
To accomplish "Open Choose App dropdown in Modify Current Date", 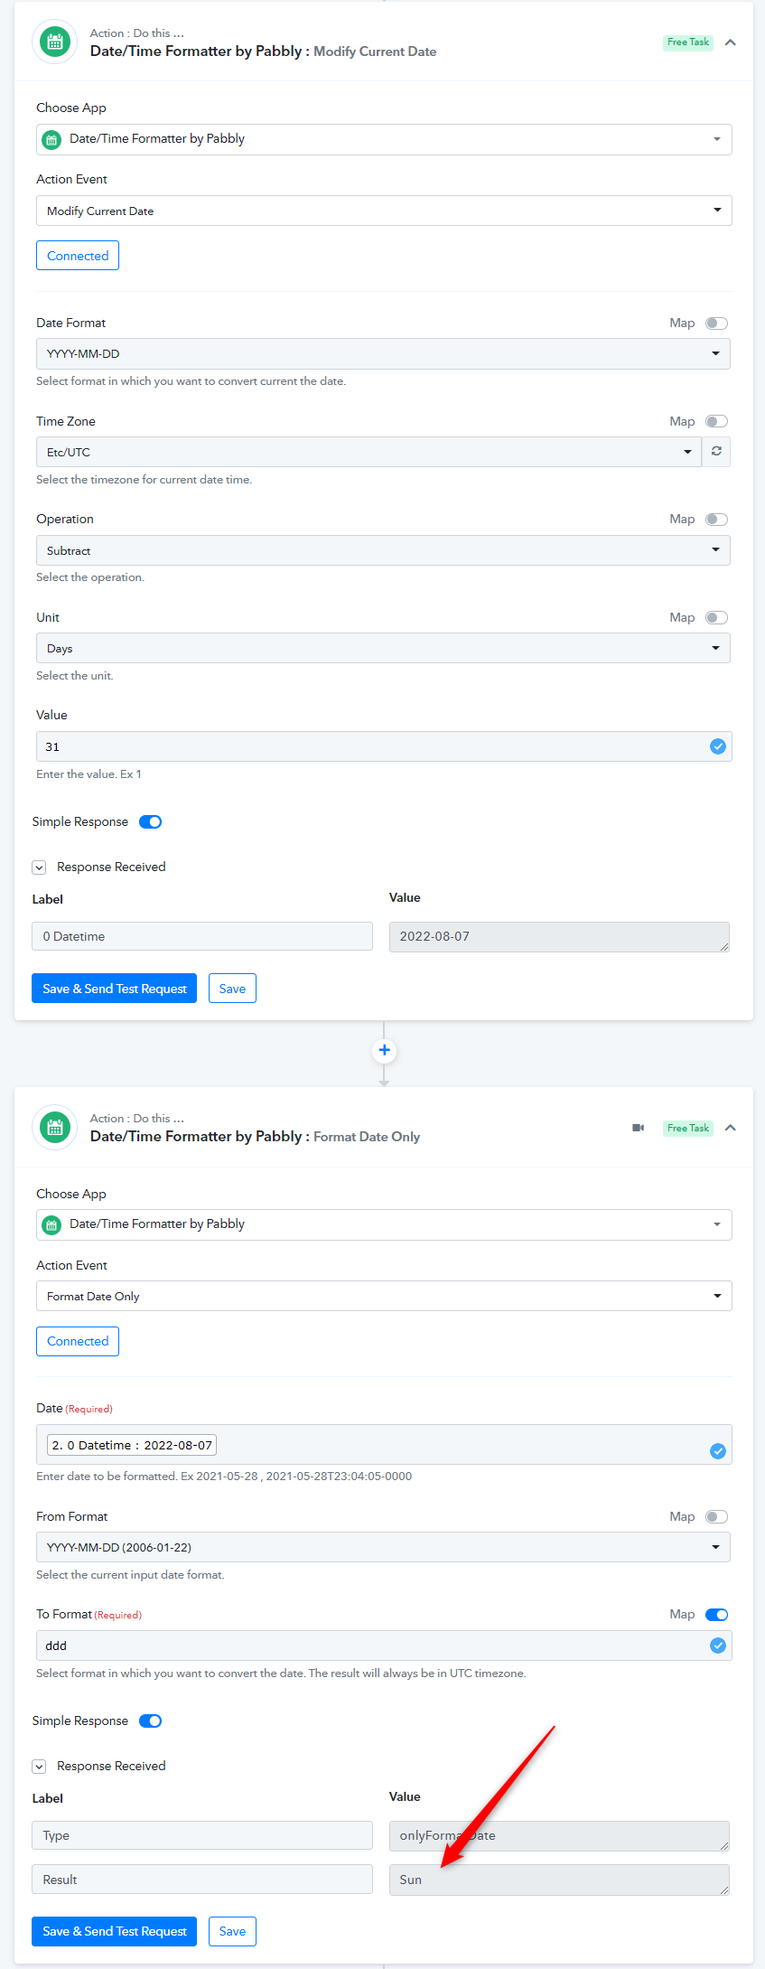I will pos(384,139).
